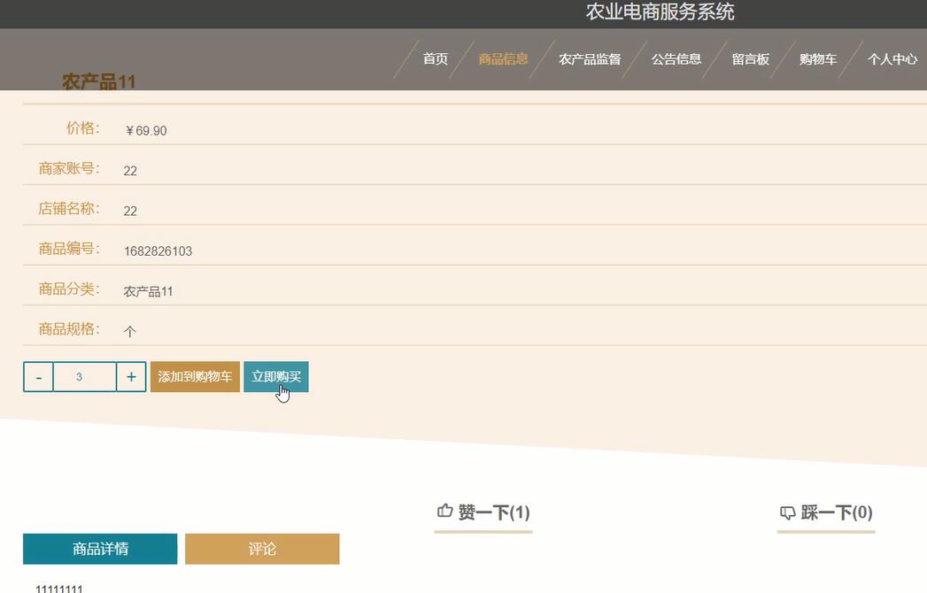Open the 公告信息 announcements page
Image resolution: width=927 pixels, height=593 pixels.
[x=676, y=59]
